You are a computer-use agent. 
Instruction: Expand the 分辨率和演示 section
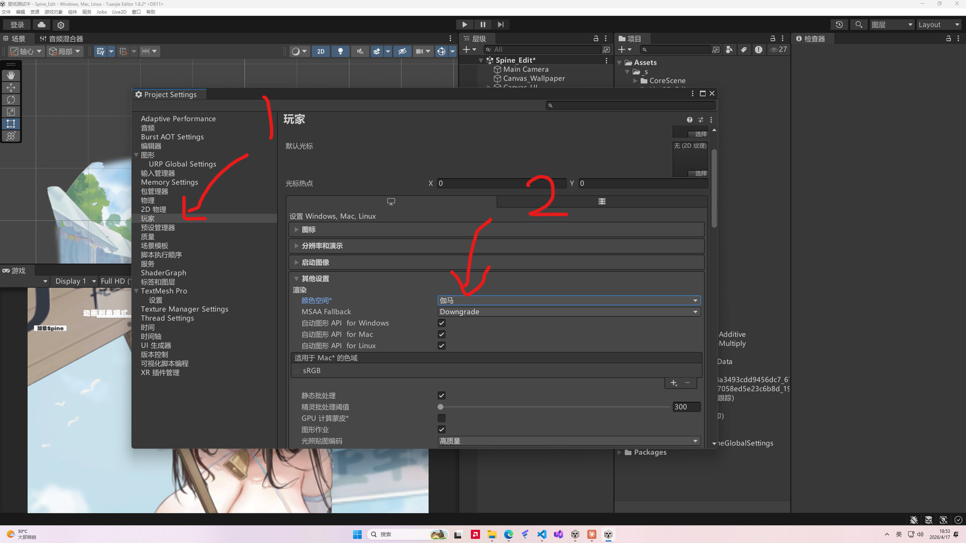pos(322,246)
